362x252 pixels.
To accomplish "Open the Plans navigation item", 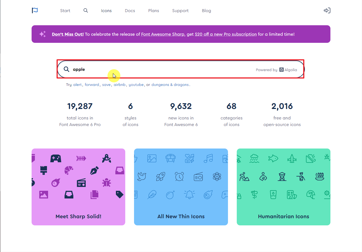I will tap(154, 11).
